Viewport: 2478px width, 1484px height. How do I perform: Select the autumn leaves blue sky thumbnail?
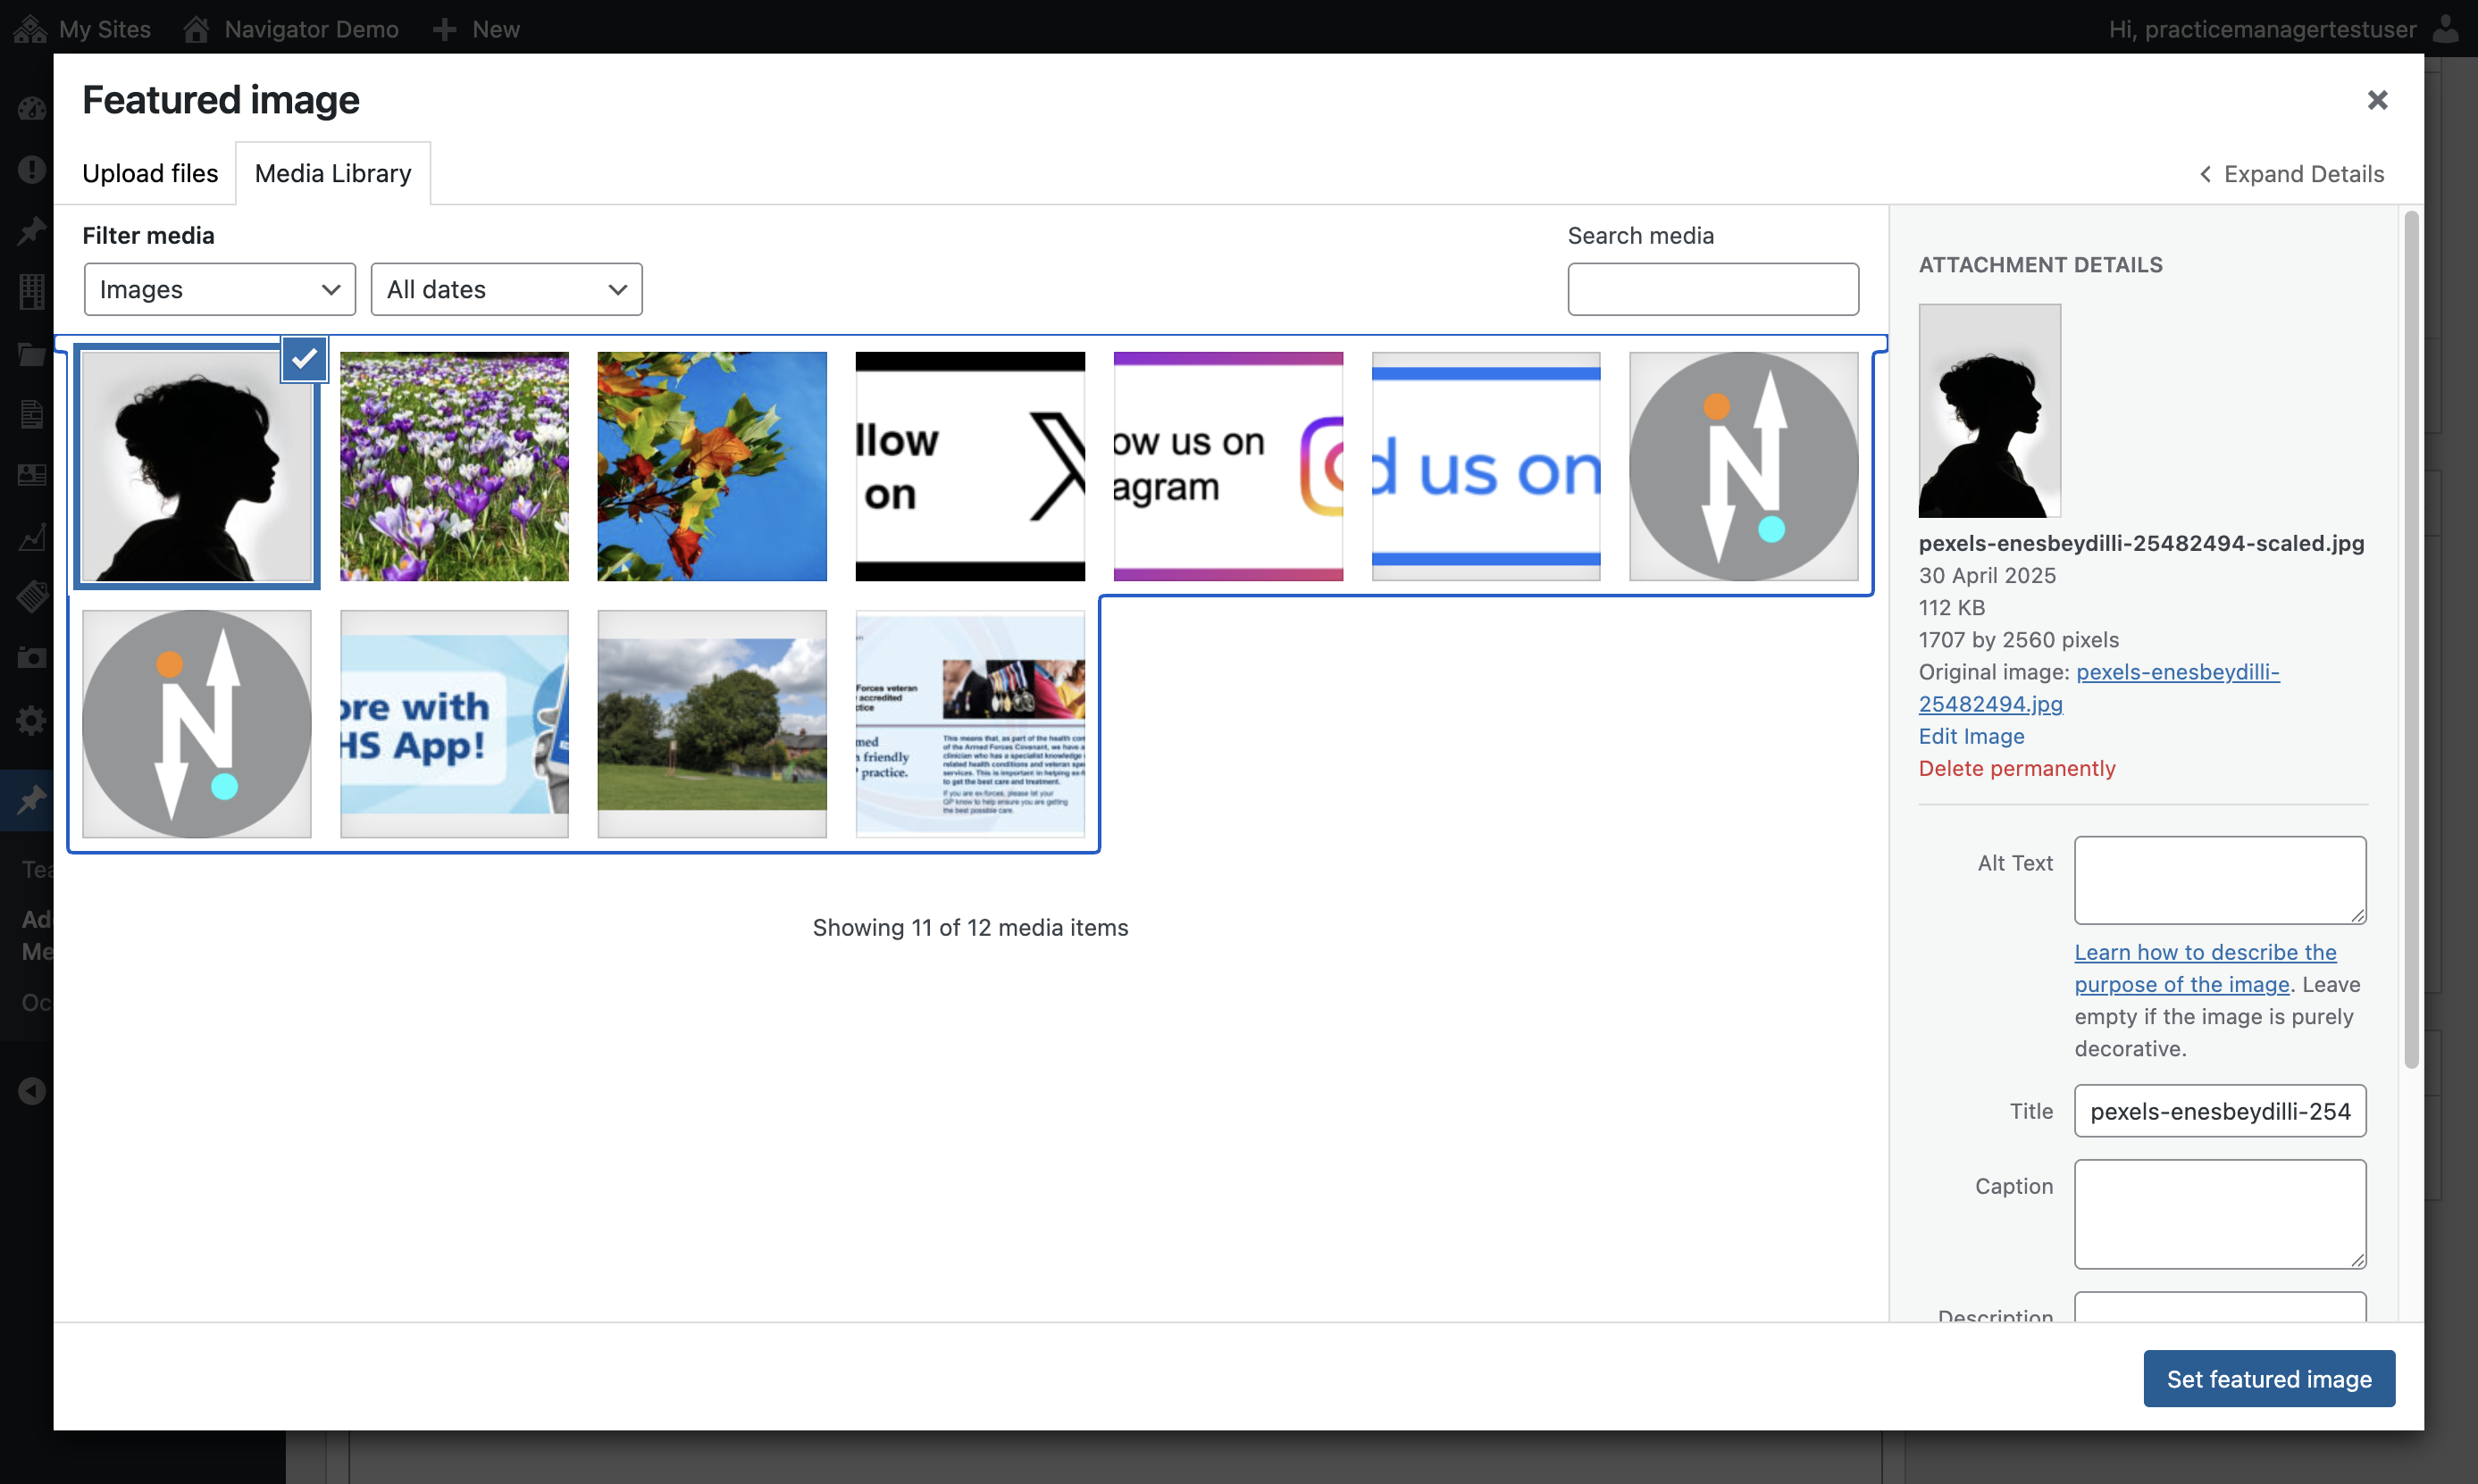tap(712, 466)
